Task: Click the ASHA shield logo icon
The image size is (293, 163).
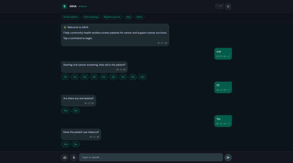Action: click(64, 6)
